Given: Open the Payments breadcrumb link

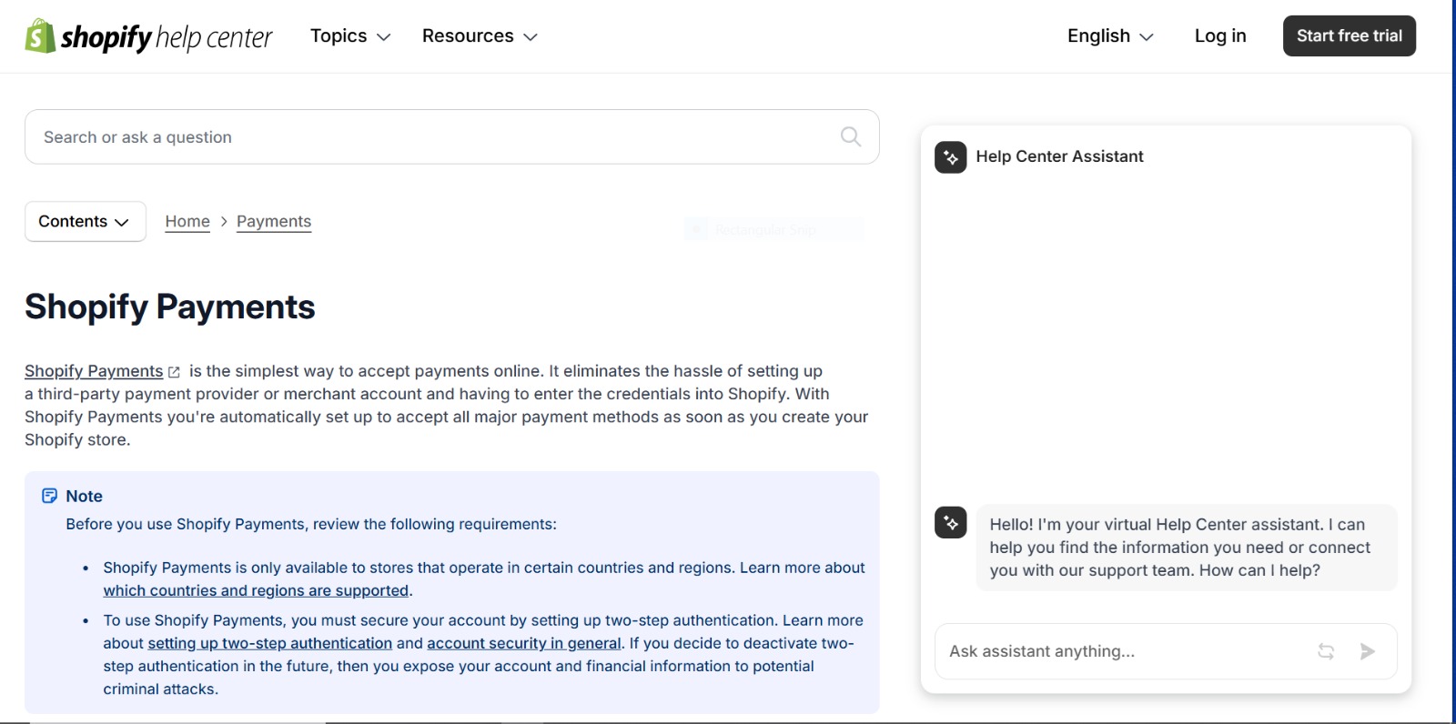Looking at the screenshot, I should [x=274, y=221].
